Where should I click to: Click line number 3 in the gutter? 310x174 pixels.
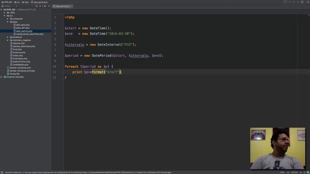(x=55, y=28)
